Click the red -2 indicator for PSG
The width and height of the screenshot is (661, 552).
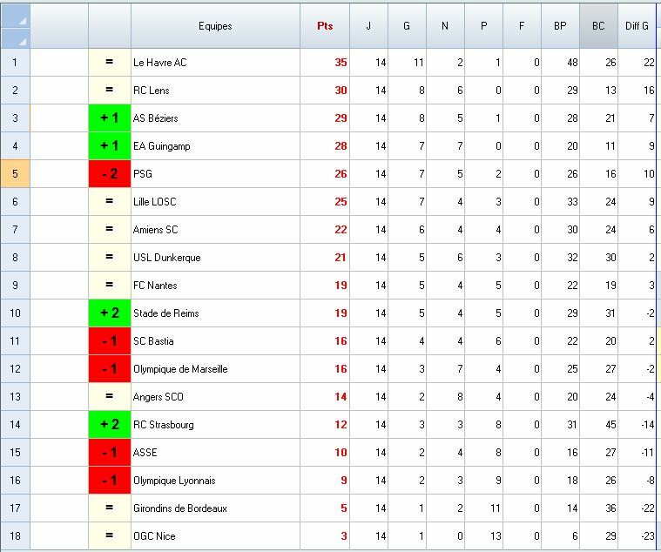coord(110,174)
